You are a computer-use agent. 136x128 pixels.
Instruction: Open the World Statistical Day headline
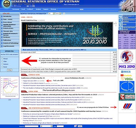[x=29, y=20]
